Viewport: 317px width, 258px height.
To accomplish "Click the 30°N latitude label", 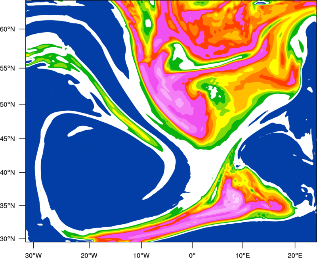I will 8,239.
